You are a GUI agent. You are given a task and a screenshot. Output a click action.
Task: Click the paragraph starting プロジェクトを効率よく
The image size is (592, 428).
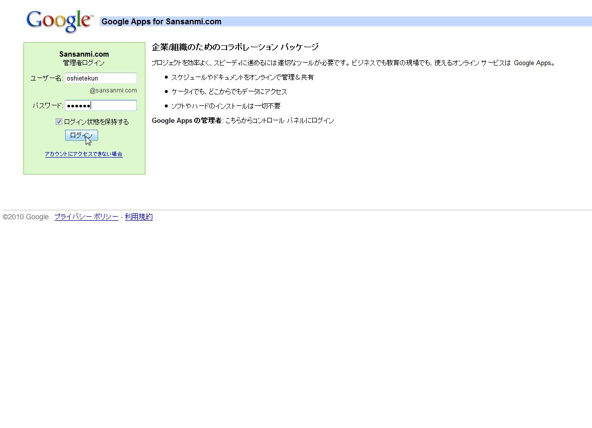(353, 63)
